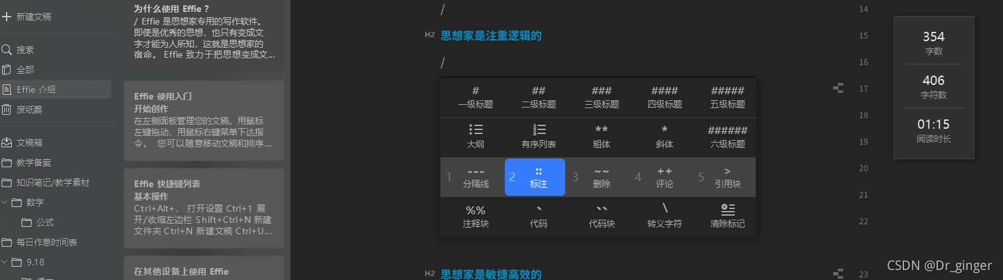Insert 引用块 quote block

tap(728, 177)
